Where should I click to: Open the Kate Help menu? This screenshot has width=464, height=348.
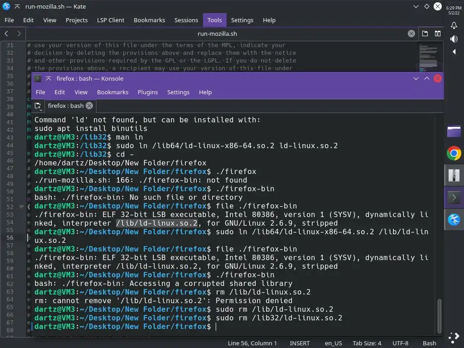[x=269, y=20]
